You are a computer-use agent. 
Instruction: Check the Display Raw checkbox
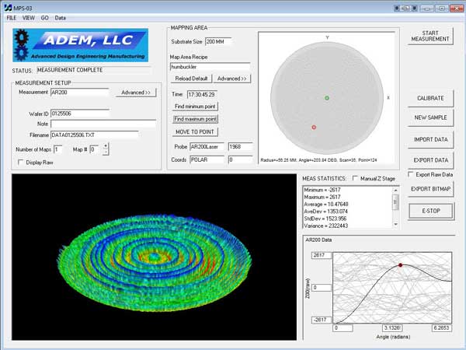21,163
